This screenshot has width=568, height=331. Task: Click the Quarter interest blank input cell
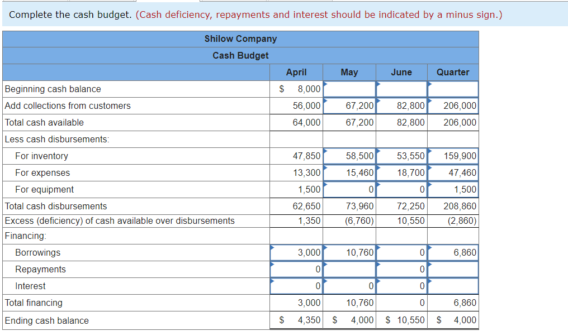[x=453, y=286]
